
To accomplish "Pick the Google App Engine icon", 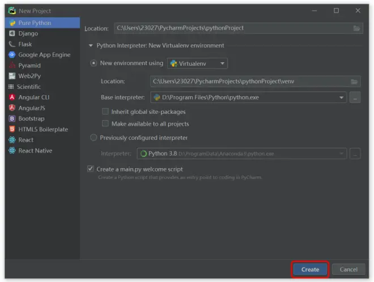I will (12, 54).
